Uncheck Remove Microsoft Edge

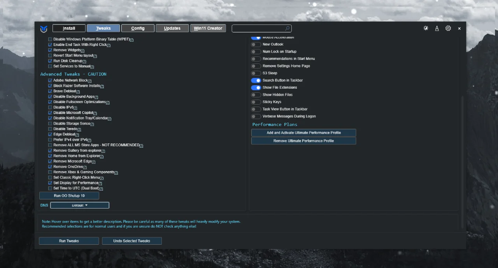(x=50, y=161)
